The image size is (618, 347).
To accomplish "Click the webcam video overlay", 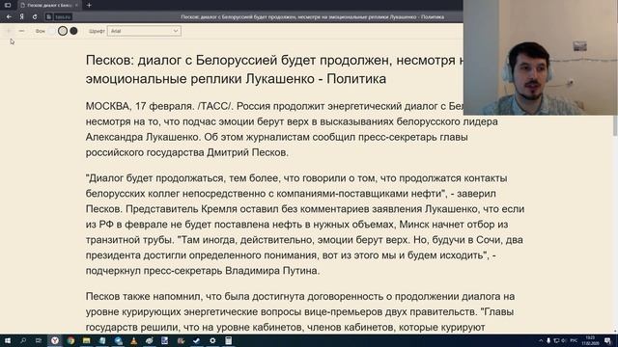I will (x=541, y=58).
